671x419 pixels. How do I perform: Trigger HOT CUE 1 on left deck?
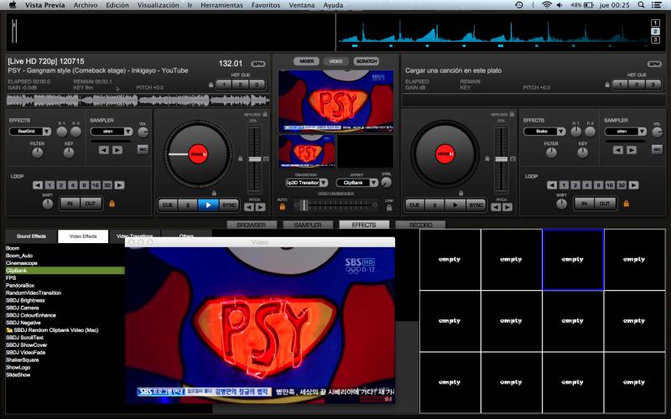point(224,85)
